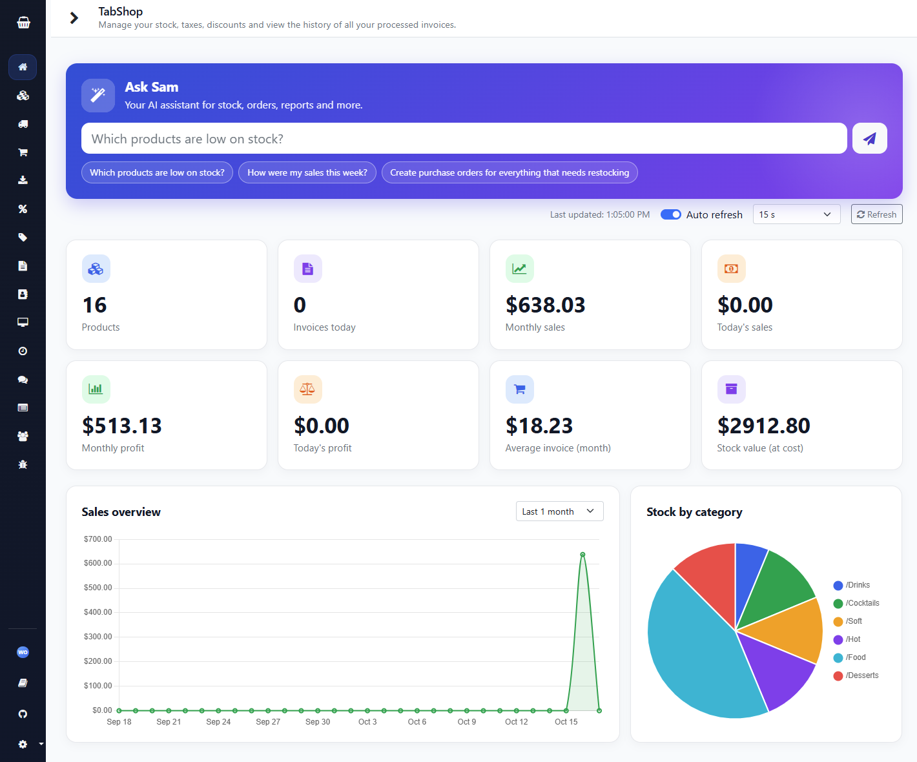
Task: Toggle the Auto refresh switch
Action: [671, 214]
